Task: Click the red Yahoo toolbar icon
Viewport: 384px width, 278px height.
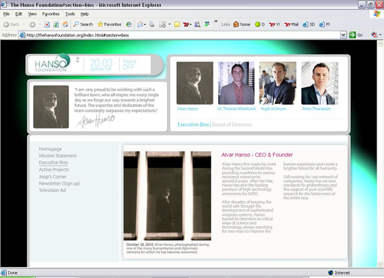Action: tap(186, 24)
